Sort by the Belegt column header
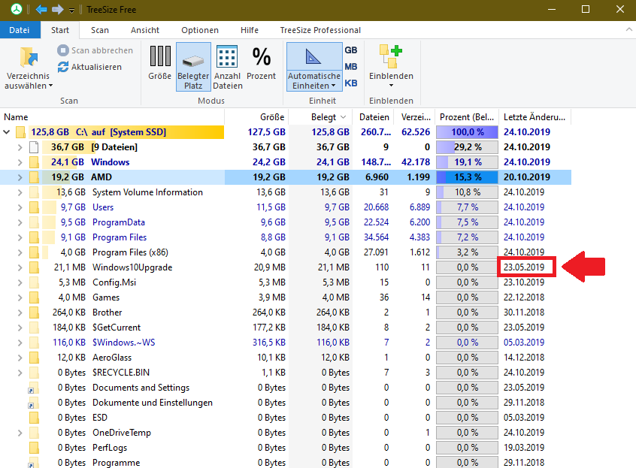 pyautogui.click(x=320, y=117)
